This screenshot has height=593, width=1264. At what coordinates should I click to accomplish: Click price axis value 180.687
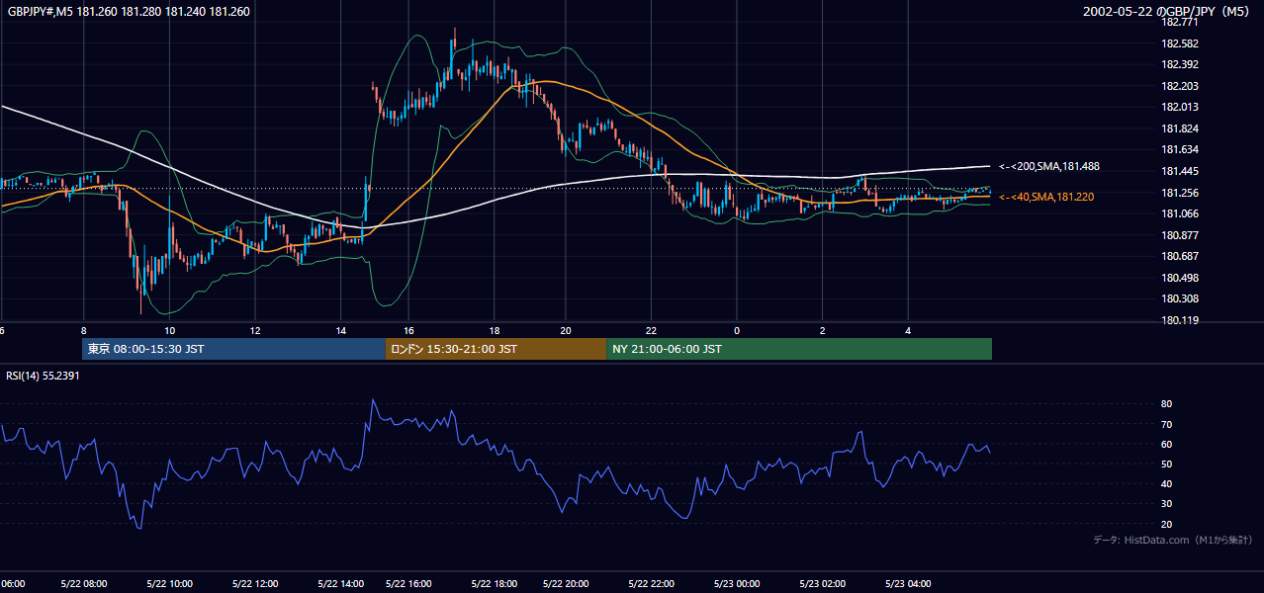tap(1179, 256)
